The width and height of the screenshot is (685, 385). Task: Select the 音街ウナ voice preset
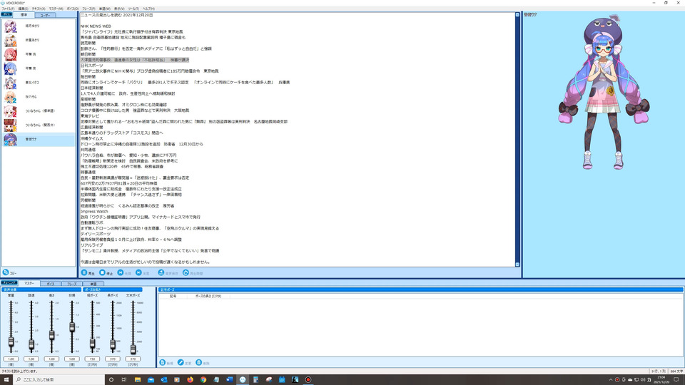39,139
